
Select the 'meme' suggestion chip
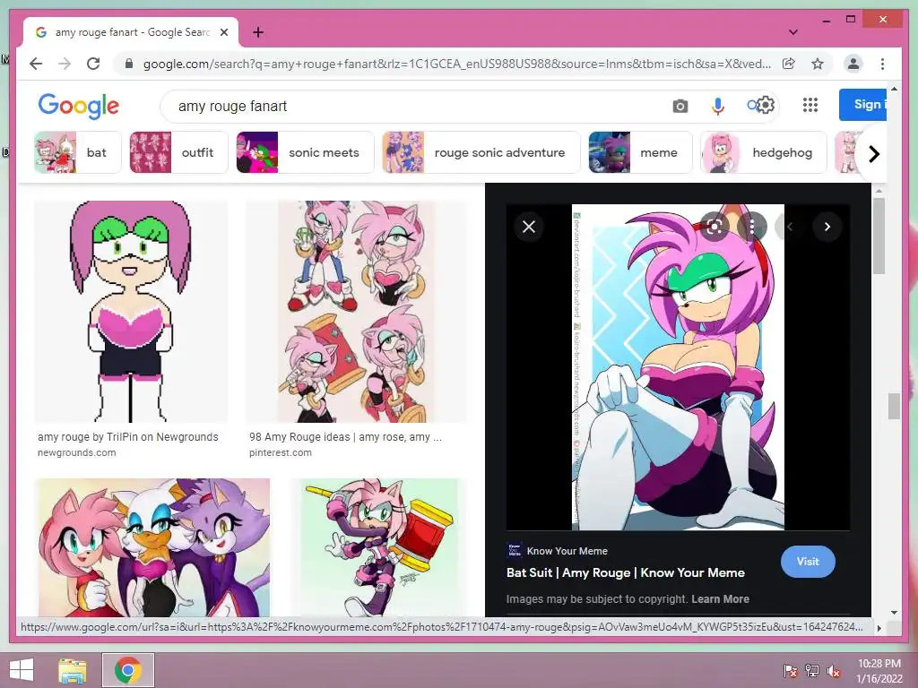click(640, 152)
